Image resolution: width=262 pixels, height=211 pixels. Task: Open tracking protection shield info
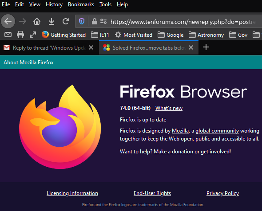[x=82, y=21]
